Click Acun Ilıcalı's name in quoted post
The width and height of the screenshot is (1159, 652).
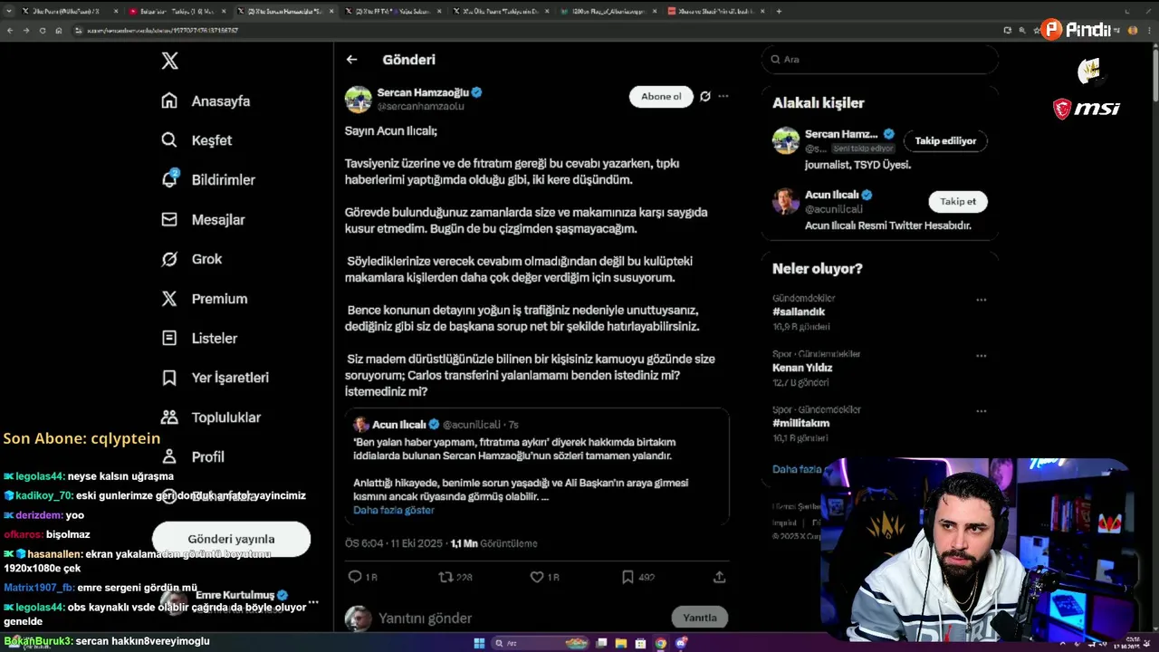(398, 425)
